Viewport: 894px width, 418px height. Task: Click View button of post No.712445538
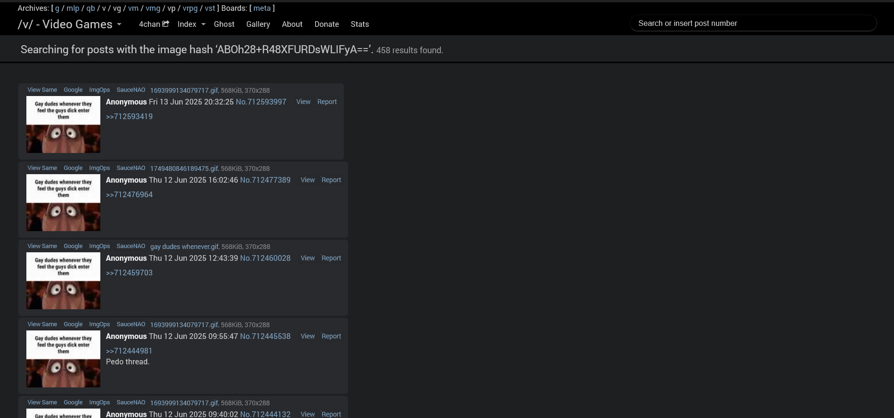click(308, 336)
